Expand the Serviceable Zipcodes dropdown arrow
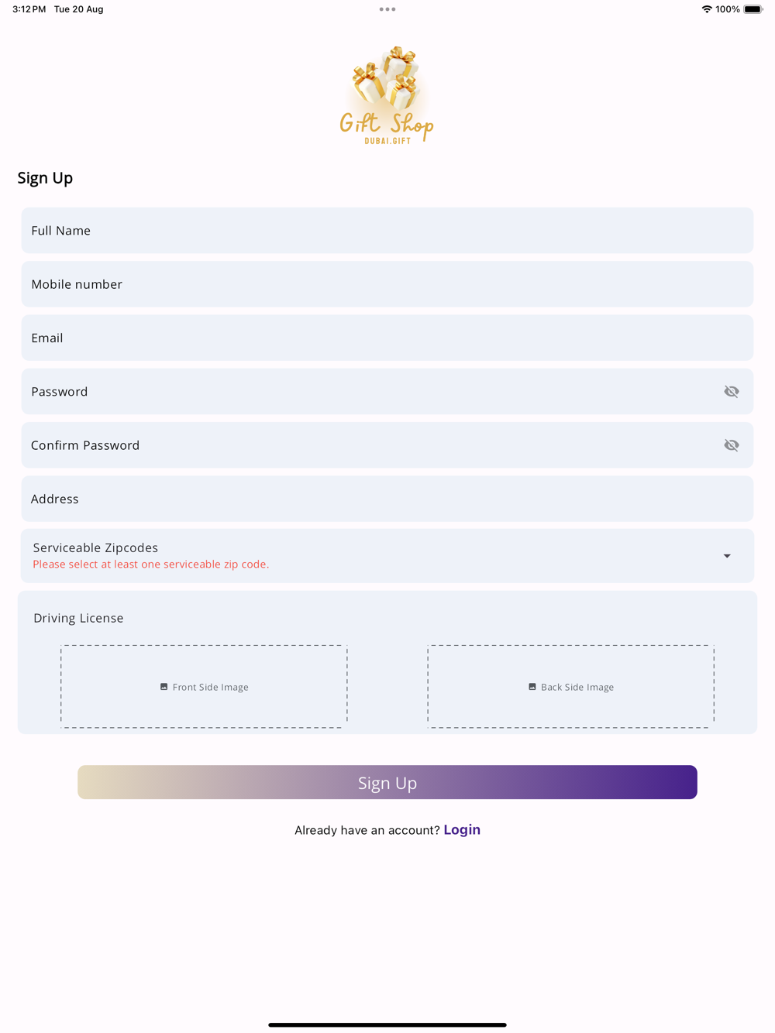This screenshot has height=1033, width=775. pyautogui.click(x=727, y=556)
